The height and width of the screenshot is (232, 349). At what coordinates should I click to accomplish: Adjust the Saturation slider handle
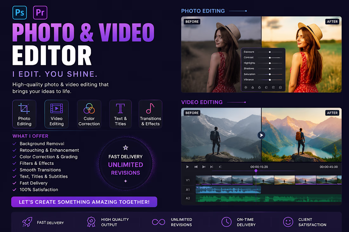tap(270, 74)
